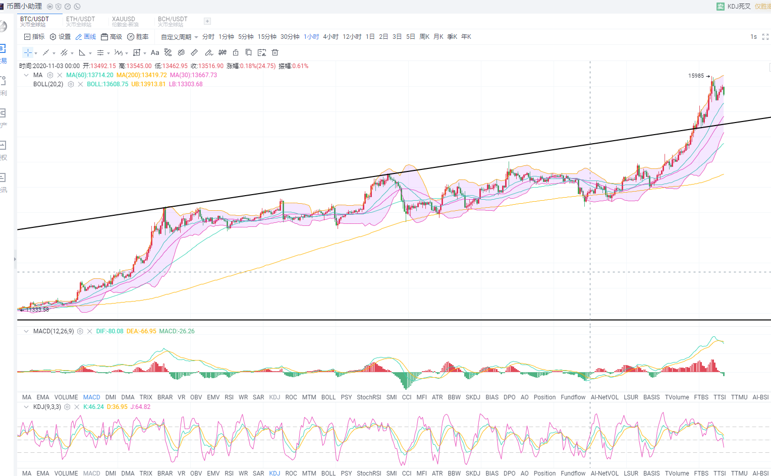Pick the ruler measurement tool
This screenshot has width=771, height=476.
[x=194, y=52]
